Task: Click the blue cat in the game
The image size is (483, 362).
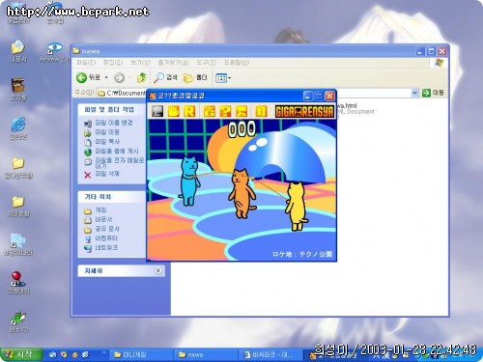Action: 189,181
